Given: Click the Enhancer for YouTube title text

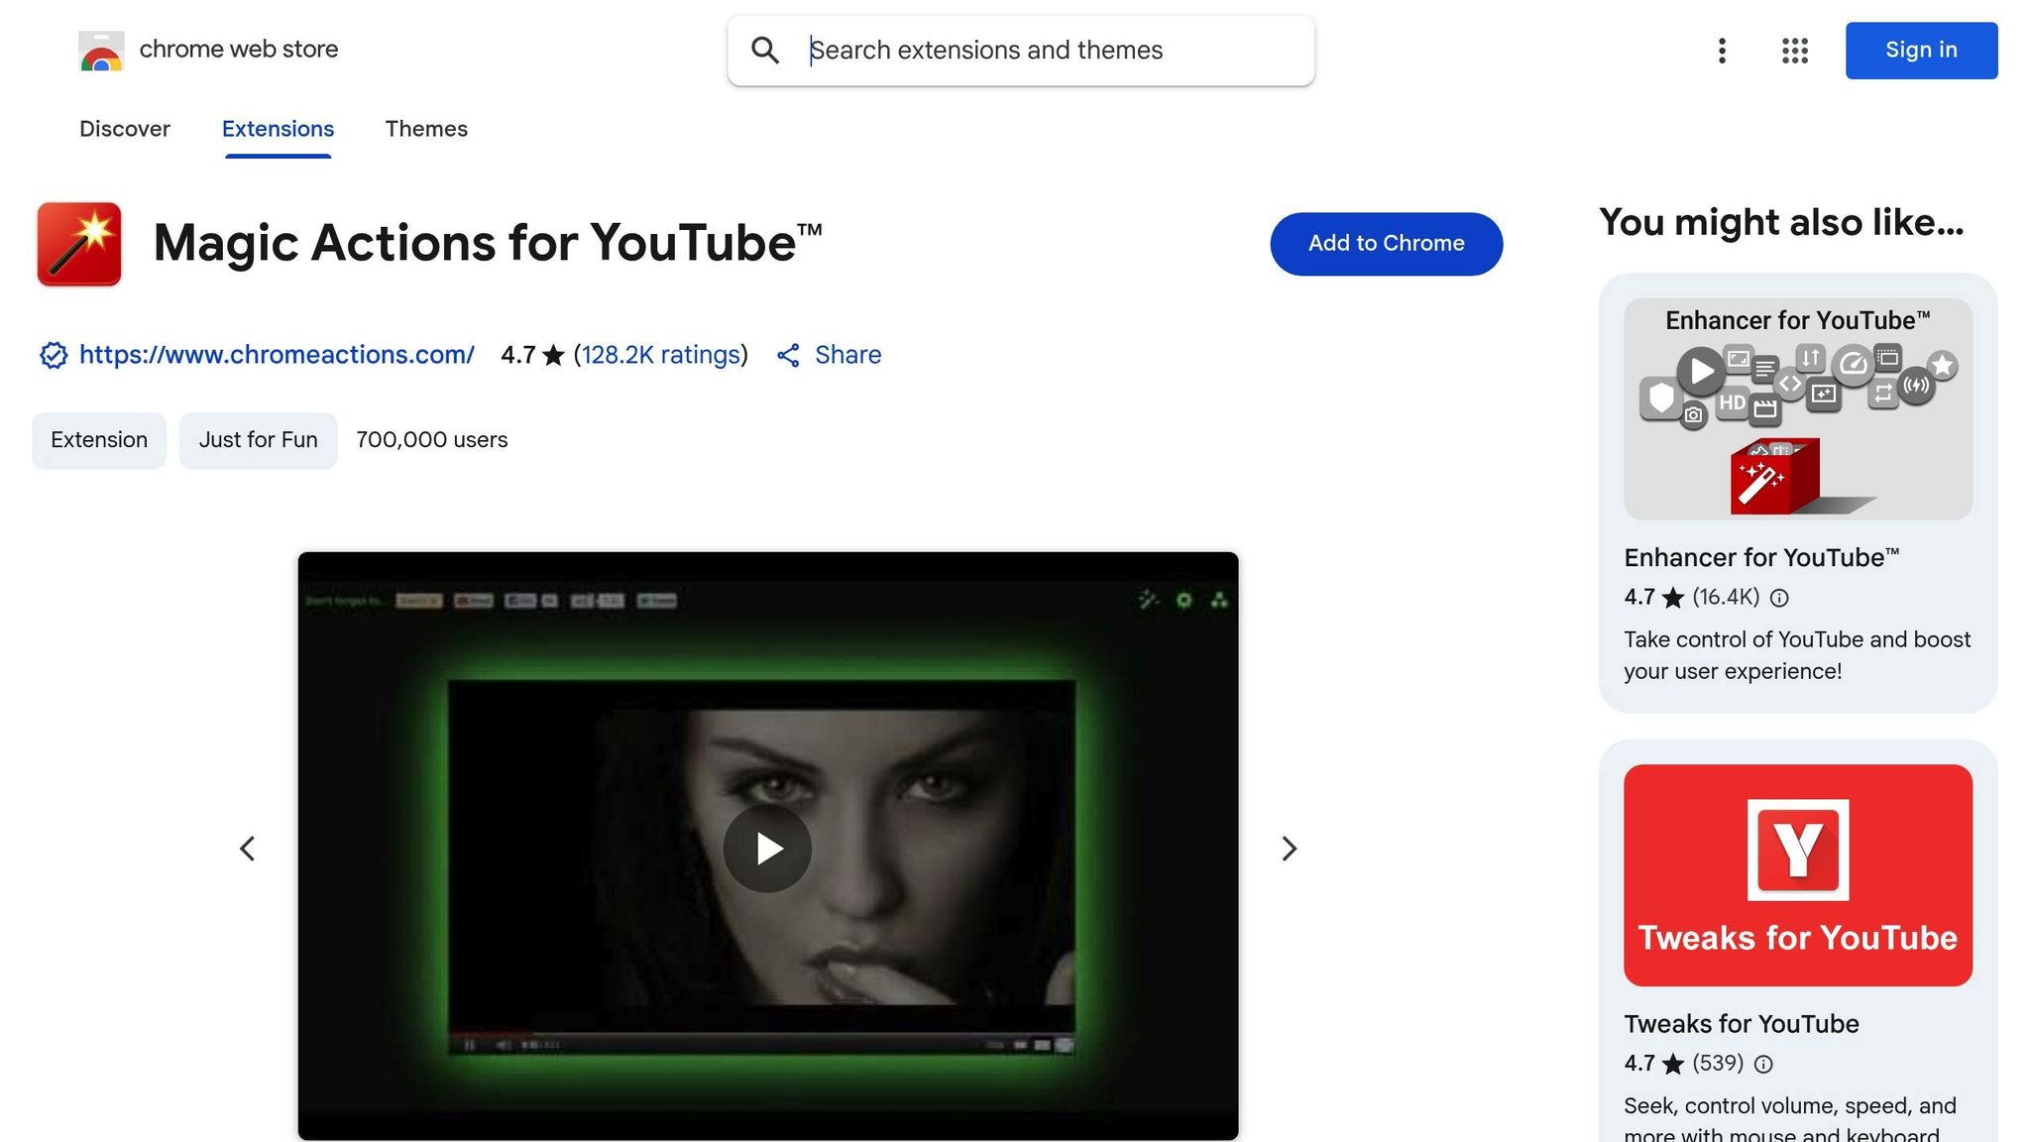Looking at the screenshot, I should 1761,558.
